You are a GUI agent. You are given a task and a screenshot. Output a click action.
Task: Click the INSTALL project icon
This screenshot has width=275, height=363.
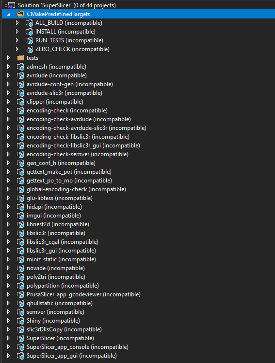click(x=29, y=32)
